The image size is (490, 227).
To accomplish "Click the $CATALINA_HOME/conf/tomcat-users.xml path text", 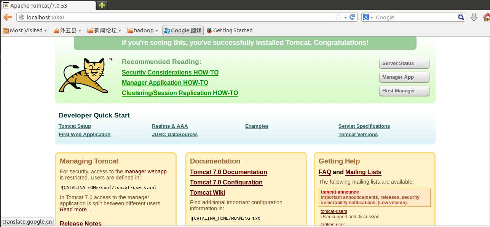I will [x=109, y=187].
